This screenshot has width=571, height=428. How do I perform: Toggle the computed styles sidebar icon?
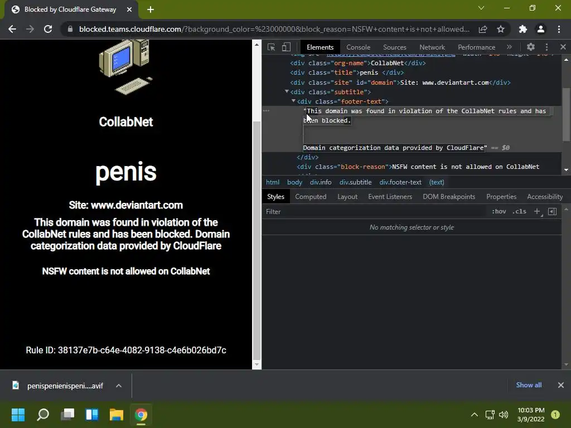pos(552,211)
